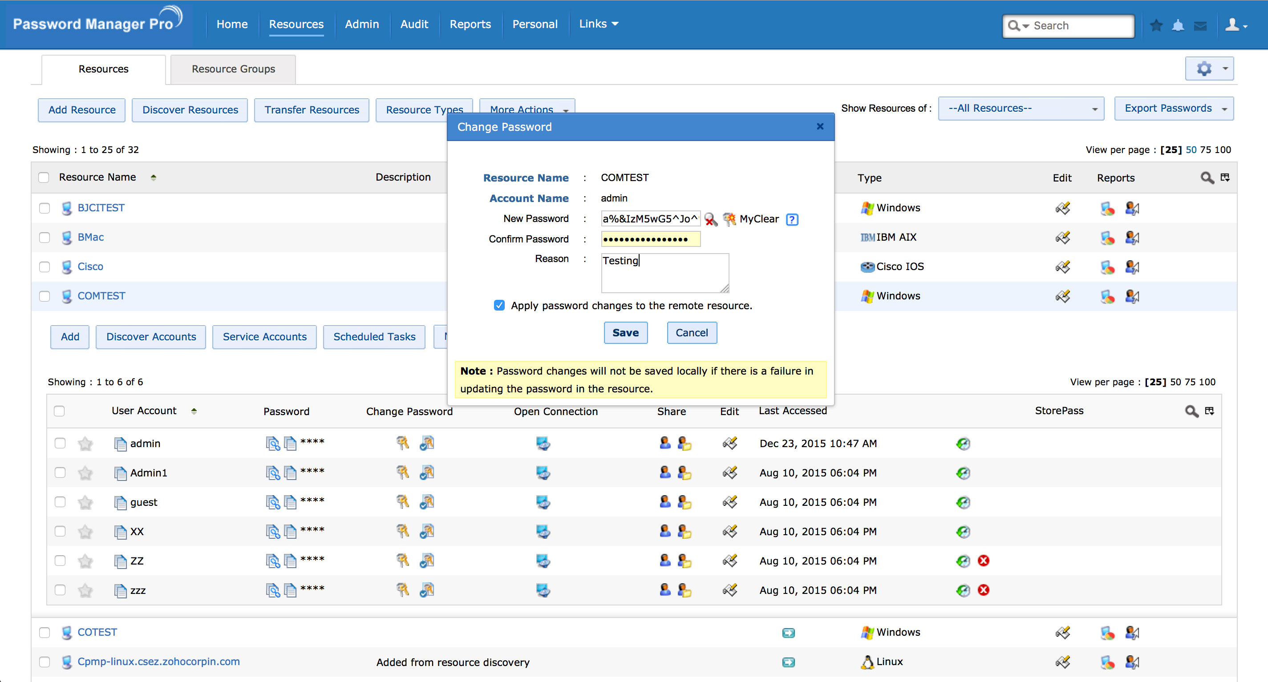Click into the Reason text area

pyautogui.click(x=664, y=273)
